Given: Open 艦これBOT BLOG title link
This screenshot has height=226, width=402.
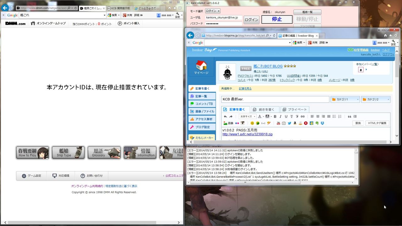Looking at the screenshot, I should pyautogui.click(x=268, y=66).
